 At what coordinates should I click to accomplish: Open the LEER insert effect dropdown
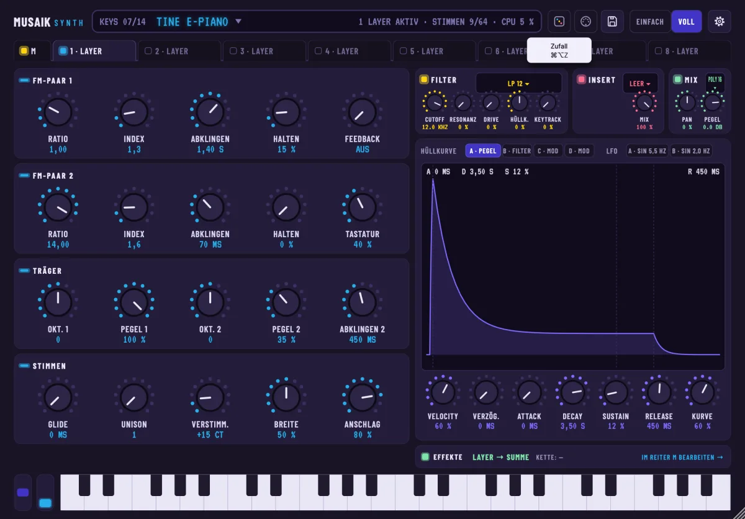click(640, 83)
